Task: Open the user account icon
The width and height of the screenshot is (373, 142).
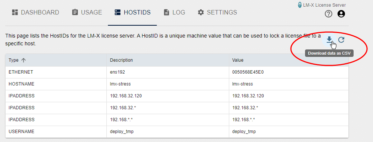Action: tap(341, 14)
